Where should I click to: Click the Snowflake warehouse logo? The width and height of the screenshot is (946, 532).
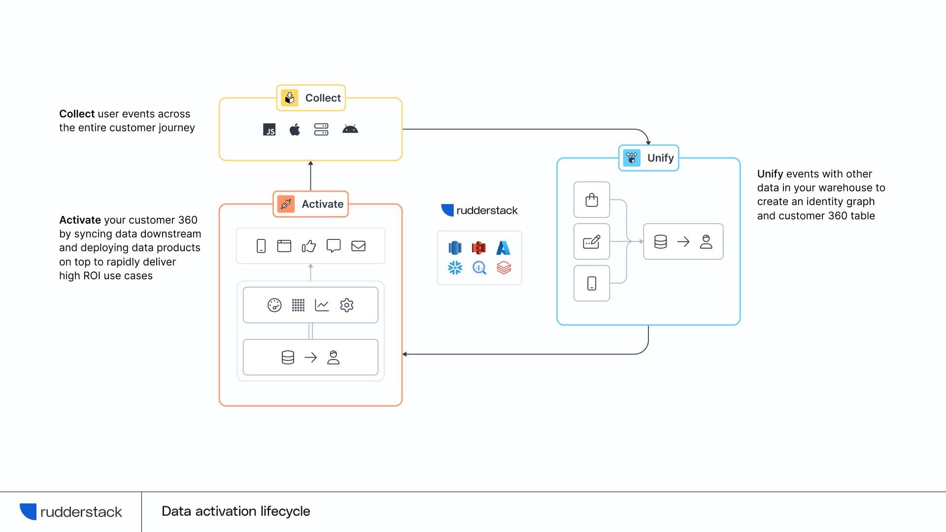455,268
